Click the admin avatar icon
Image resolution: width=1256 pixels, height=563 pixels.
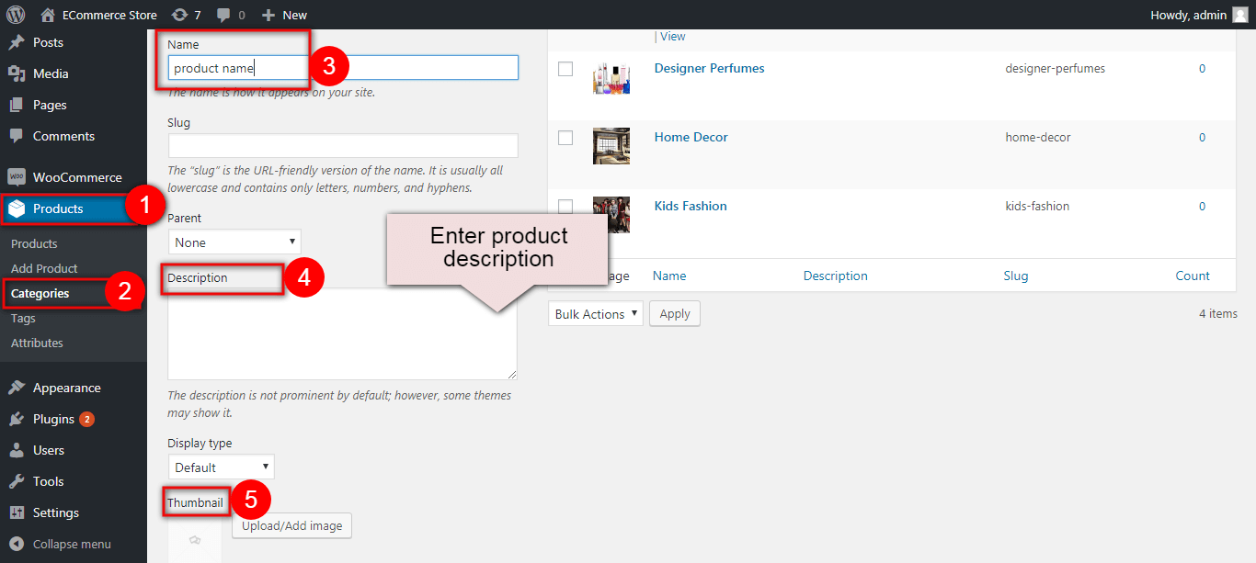[x=1240, y=15]
